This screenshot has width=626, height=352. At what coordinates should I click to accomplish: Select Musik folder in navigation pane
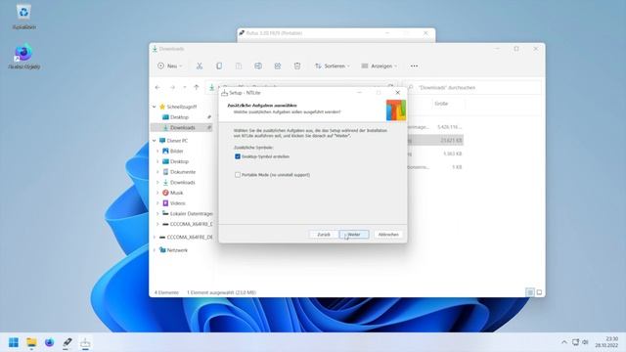pyautogui.click(x=176, y=193)
